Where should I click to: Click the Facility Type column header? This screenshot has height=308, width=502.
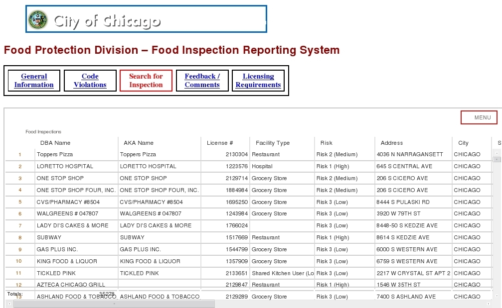(x=273, y=143)
